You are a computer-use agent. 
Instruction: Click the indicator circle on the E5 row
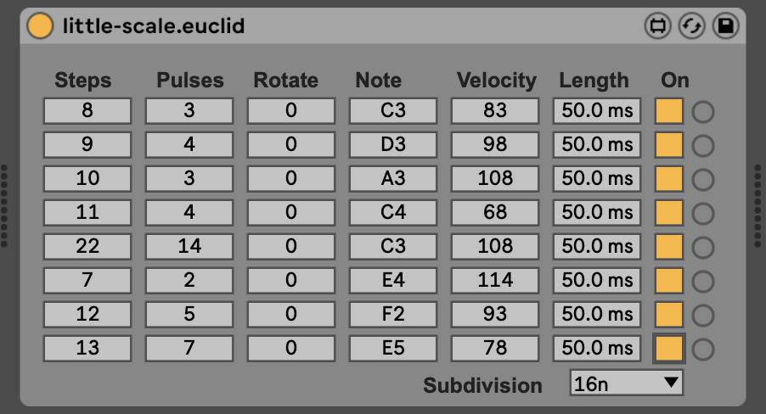[703, 349]
